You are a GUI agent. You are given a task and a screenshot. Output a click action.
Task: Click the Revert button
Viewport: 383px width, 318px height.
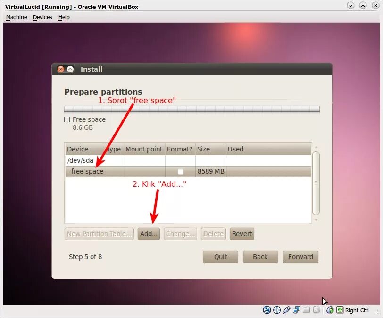click(x=242, y=234)
